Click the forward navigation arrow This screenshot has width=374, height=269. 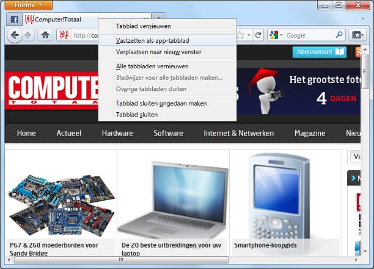28,35
